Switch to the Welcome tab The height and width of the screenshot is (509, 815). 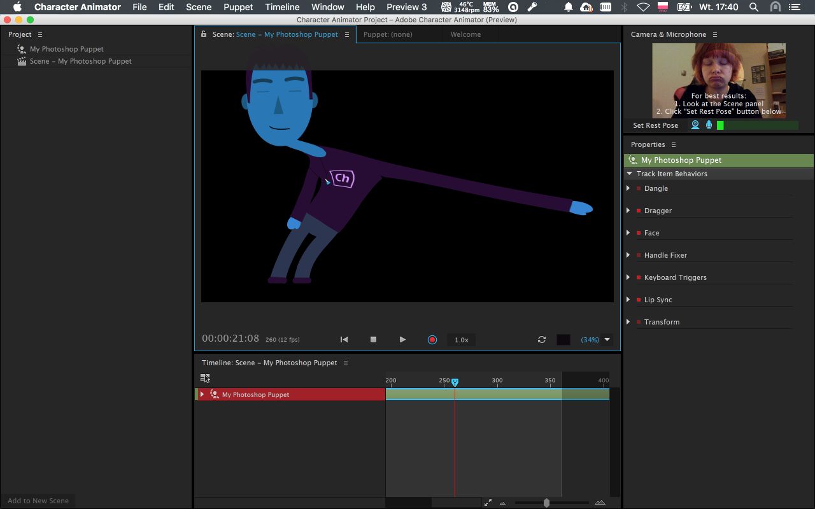tap(465, 34)
